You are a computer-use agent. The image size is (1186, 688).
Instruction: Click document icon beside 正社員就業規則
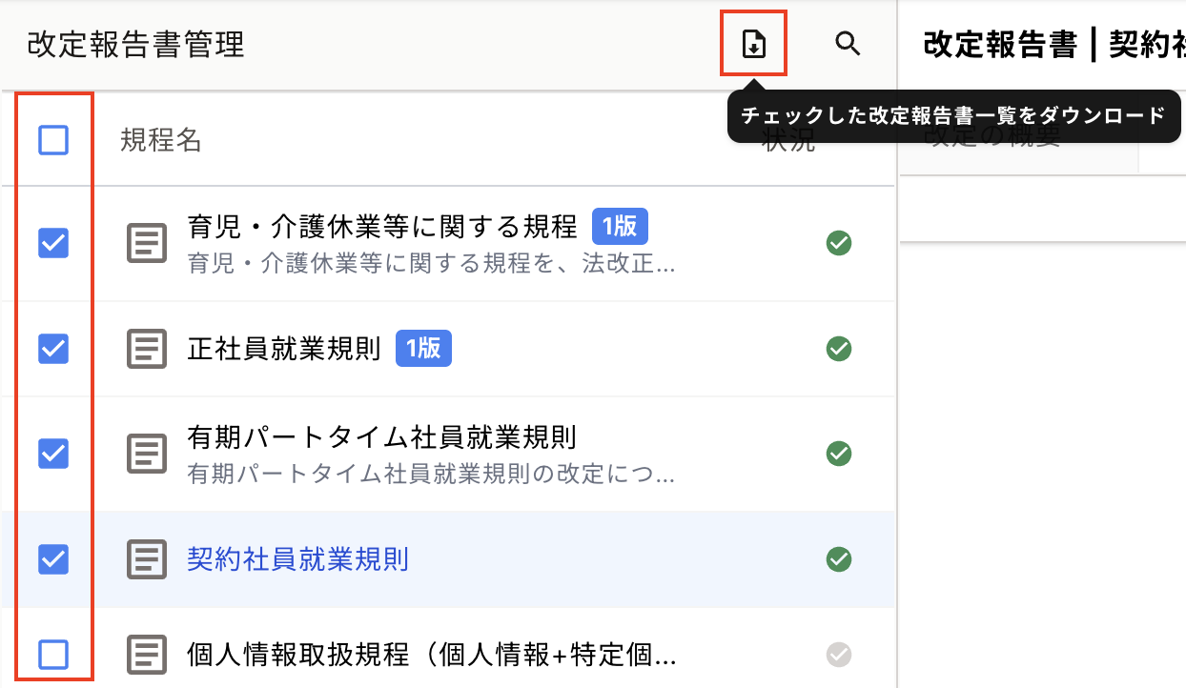tap(147, 349)
